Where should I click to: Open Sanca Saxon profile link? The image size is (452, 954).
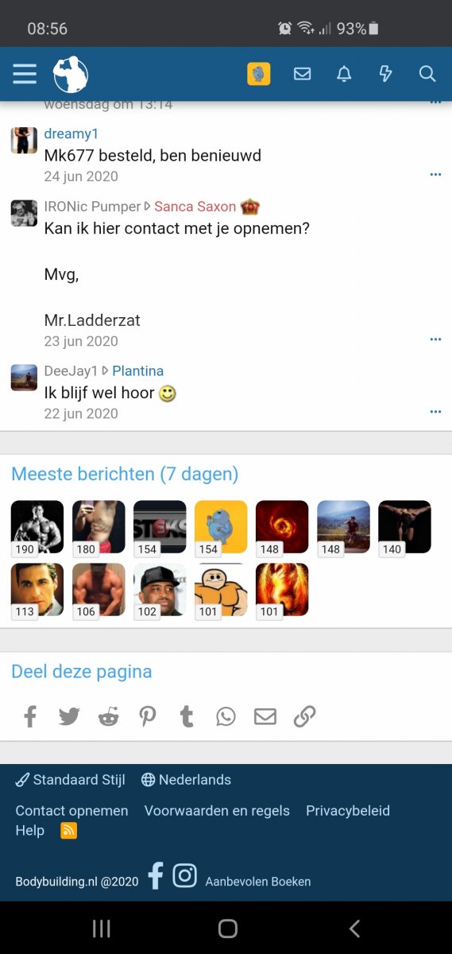(x=195, y=207)
